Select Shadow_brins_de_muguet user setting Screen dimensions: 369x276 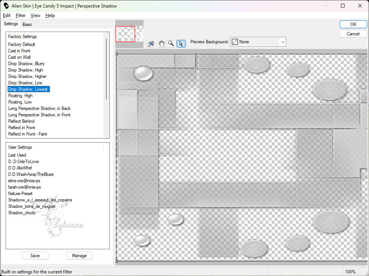[x=32, y=206]
